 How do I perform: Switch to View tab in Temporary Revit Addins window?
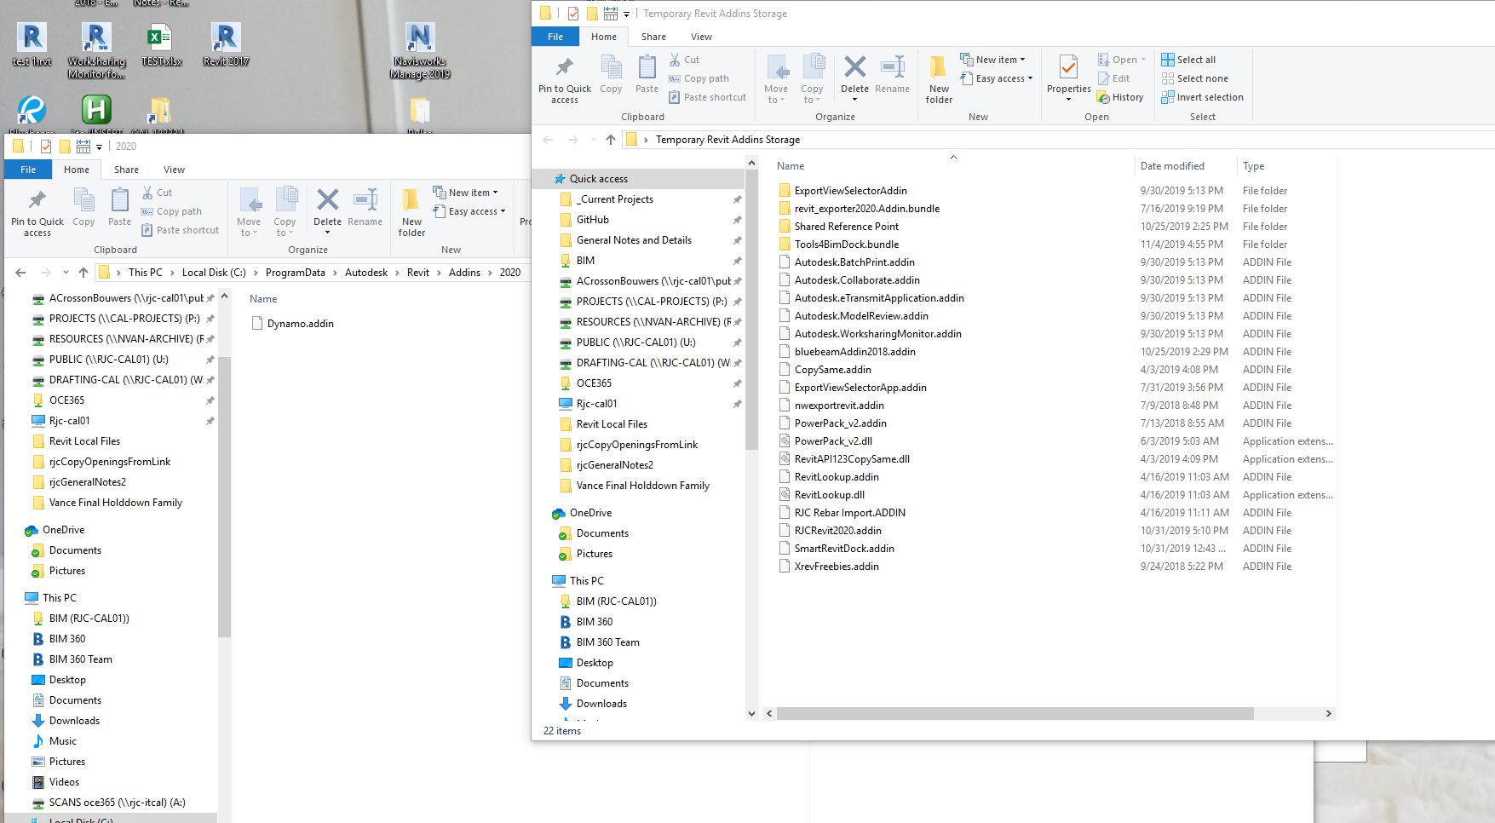[701, 37]
